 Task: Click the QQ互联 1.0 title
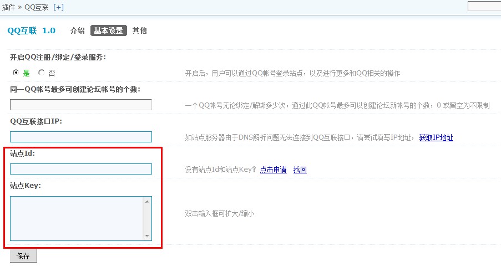[31, 30]
